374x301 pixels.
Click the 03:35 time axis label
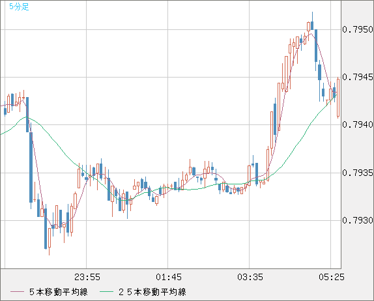tap(250, 277)
